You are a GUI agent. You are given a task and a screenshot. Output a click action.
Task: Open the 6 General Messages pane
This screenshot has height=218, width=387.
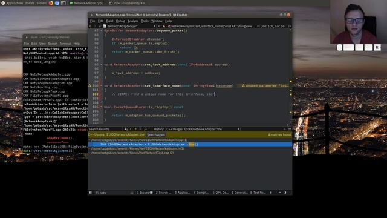[239, 193]
